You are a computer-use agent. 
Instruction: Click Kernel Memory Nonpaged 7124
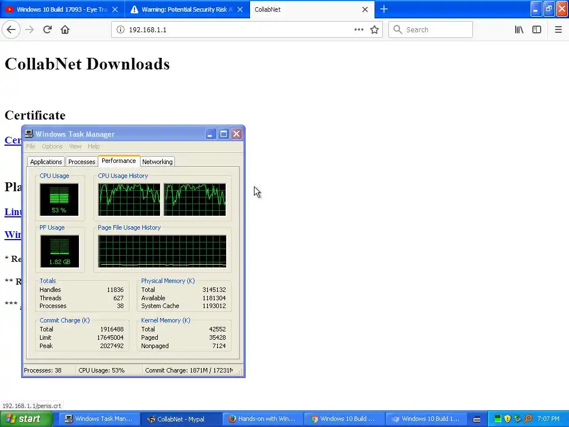219,346
